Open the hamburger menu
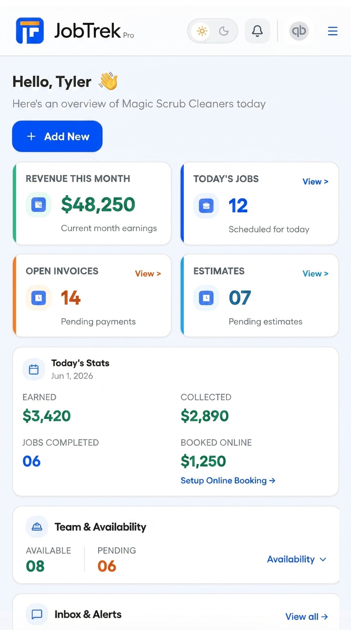 coord(333,31)
